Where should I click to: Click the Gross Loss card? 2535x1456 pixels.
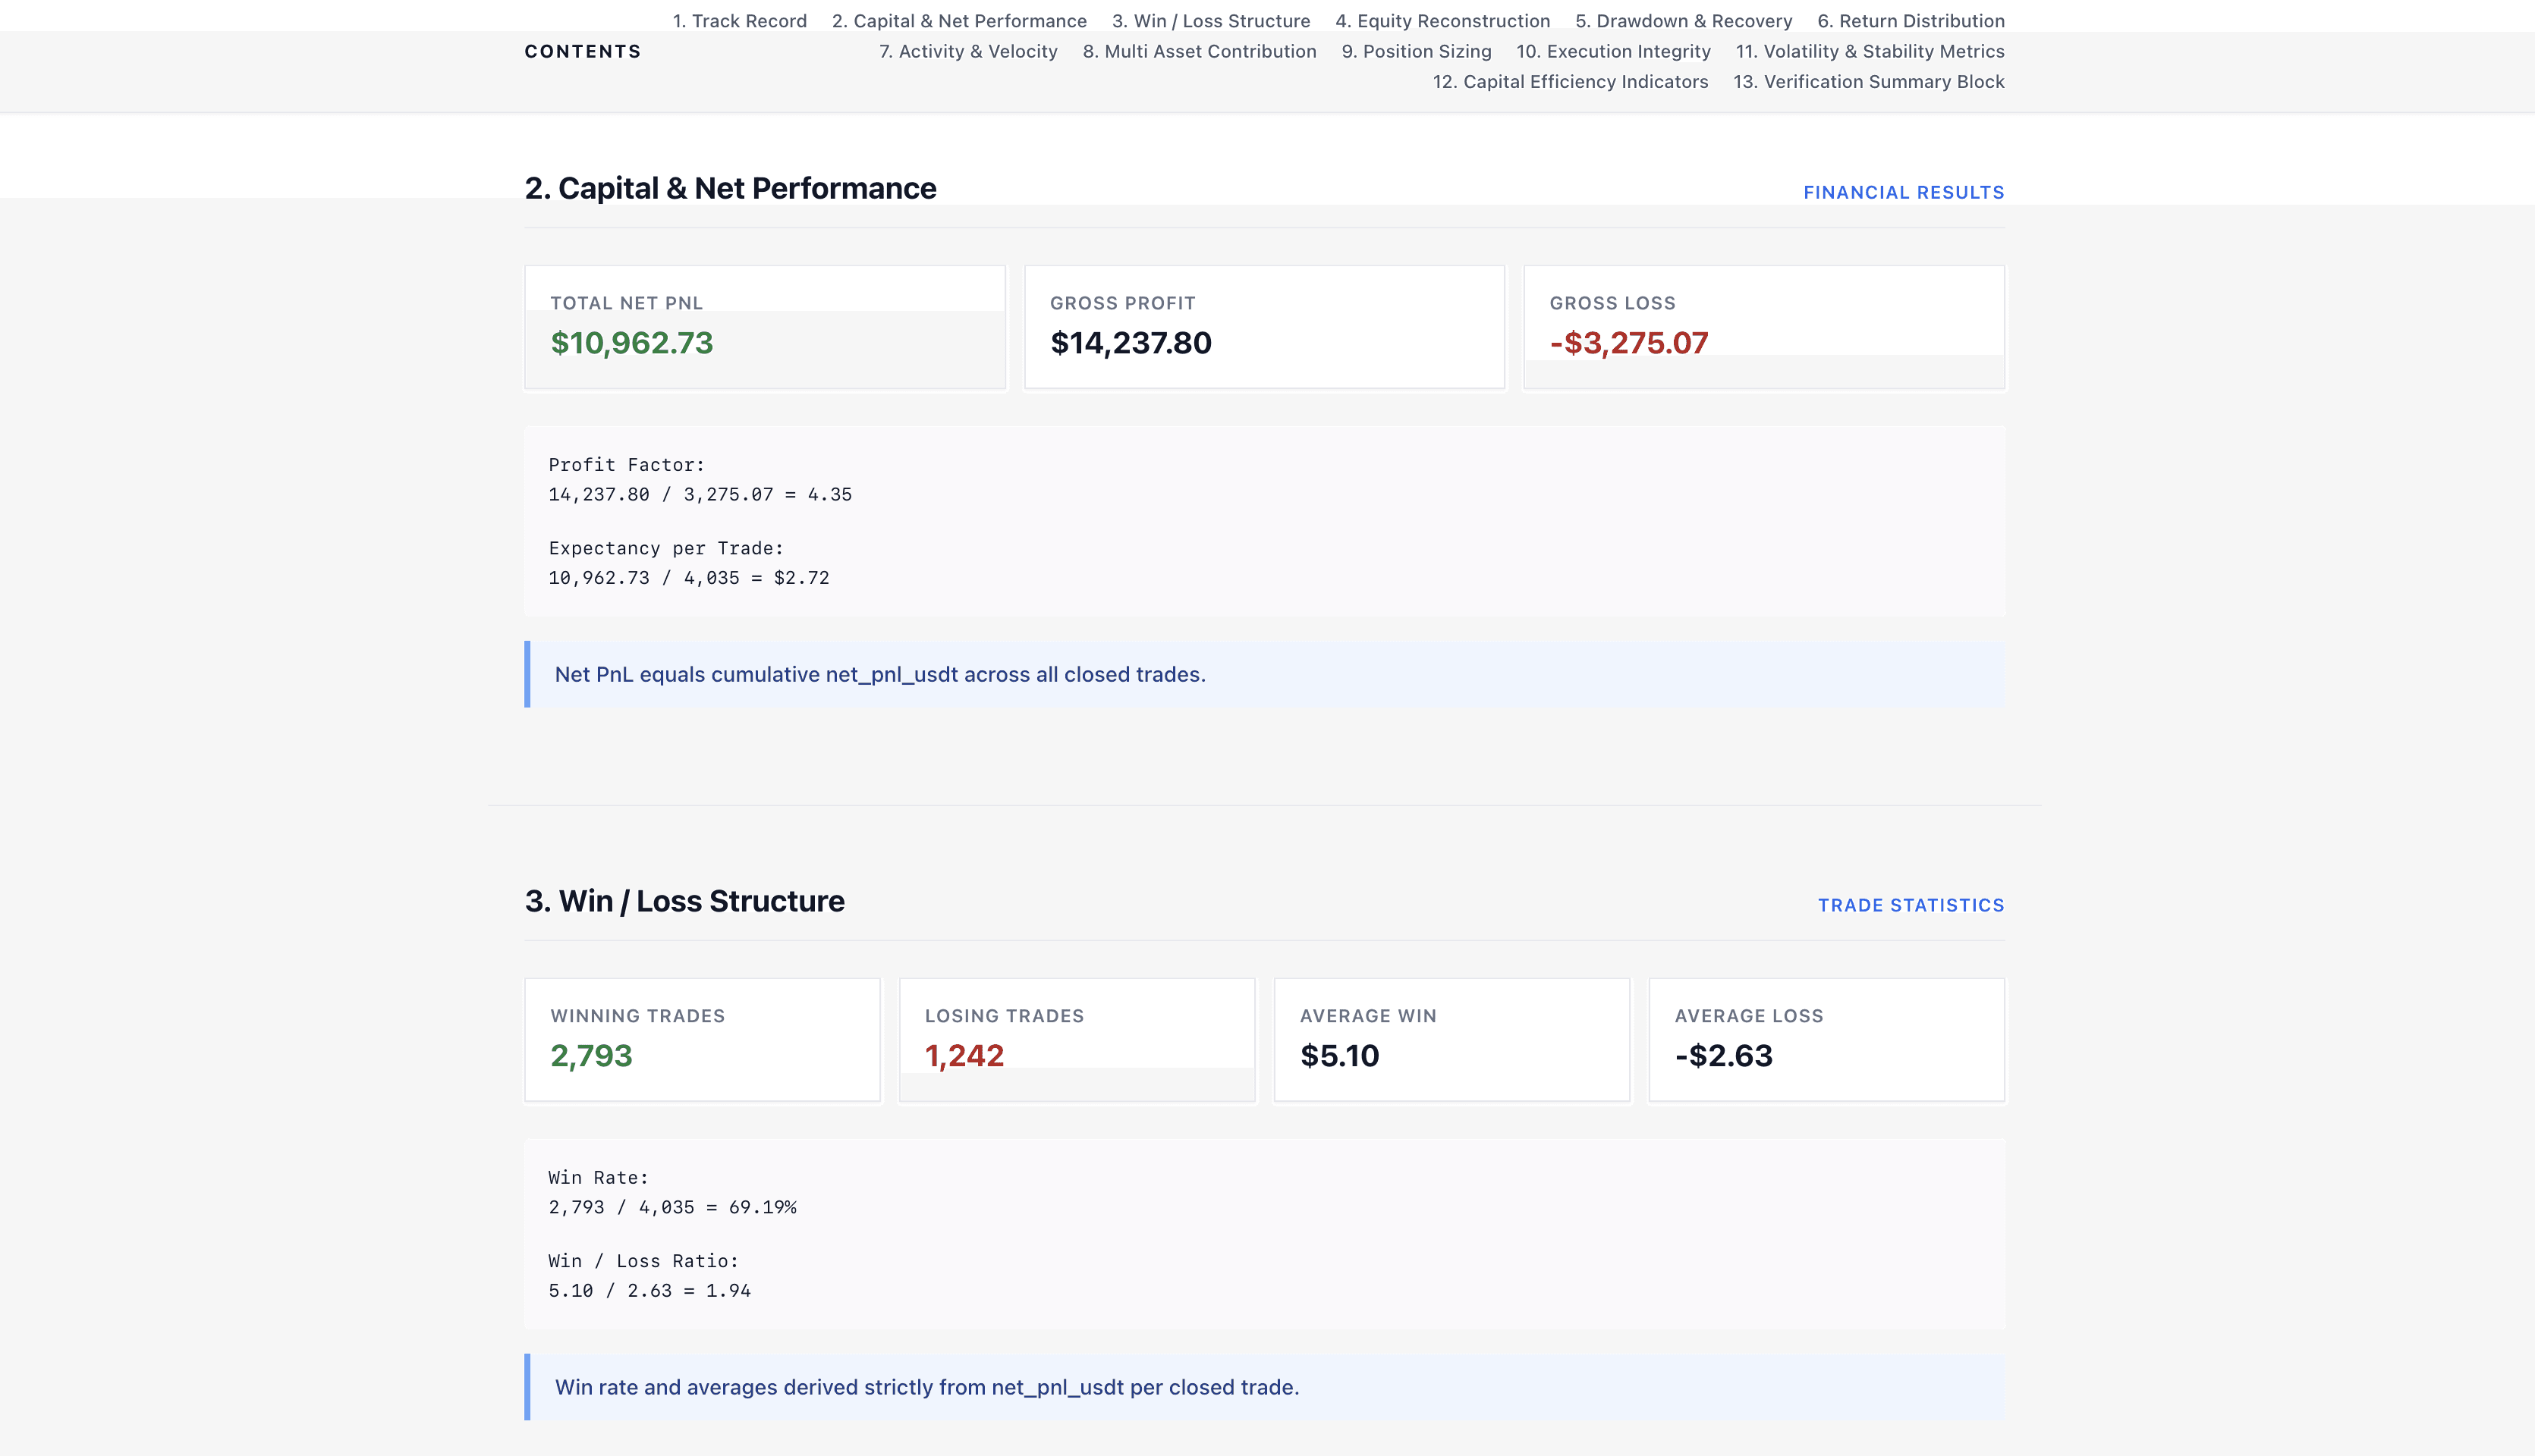[1763, 327]
